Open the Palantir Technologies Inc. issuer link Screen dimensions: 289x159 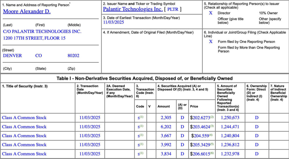[x=133, y=9]
